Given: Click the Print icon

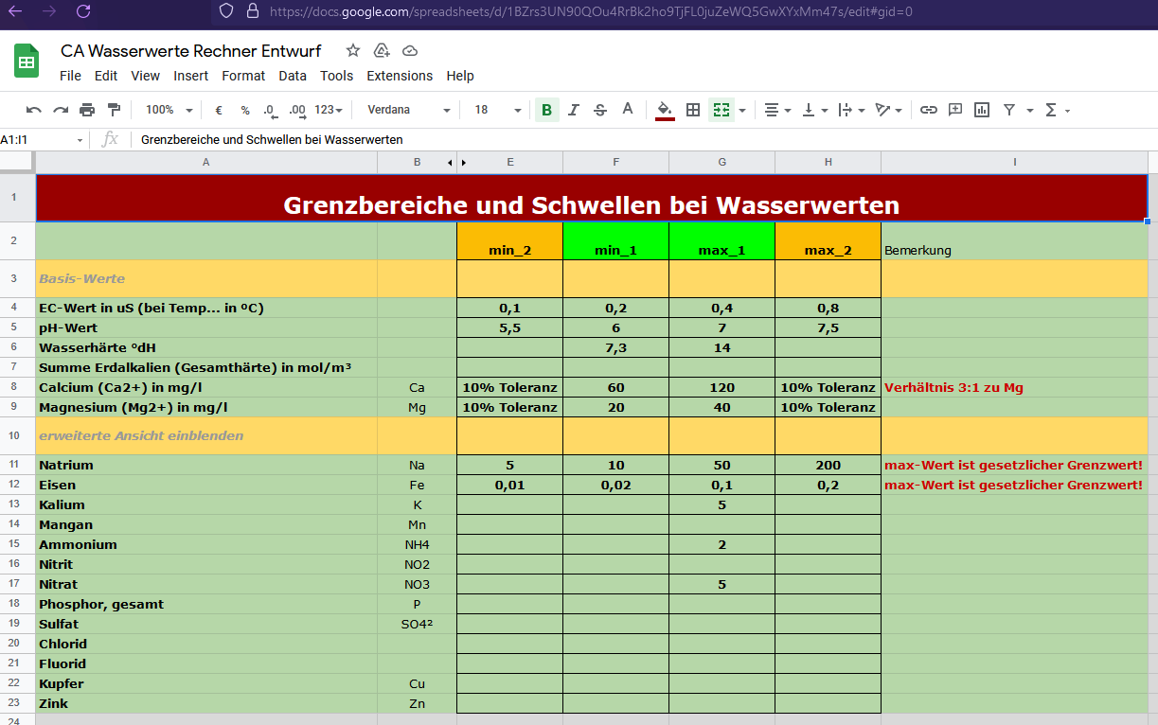Looking at the screenshot, I should click(x=87, y=110).
